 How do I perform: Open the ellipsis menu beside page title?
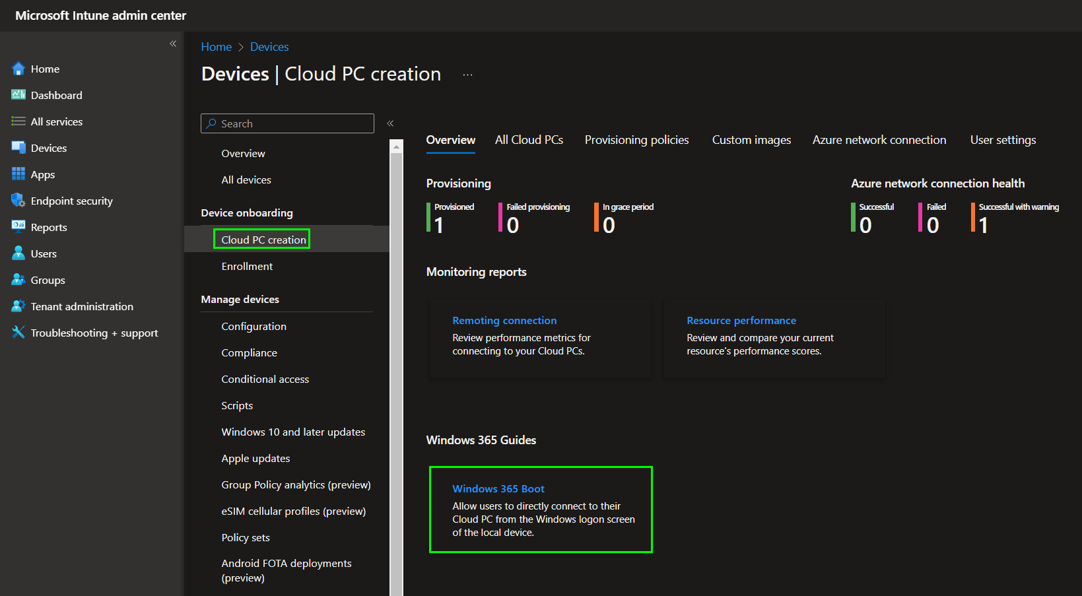[467, 75]
